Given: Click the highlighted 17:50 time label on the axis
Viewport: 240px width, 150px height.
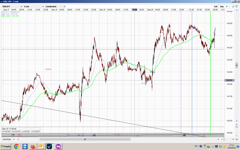Looking at the screenshot, I should [x=135, y=10].
